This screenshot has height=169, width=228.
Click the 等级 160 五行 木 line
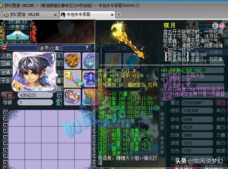117,71
